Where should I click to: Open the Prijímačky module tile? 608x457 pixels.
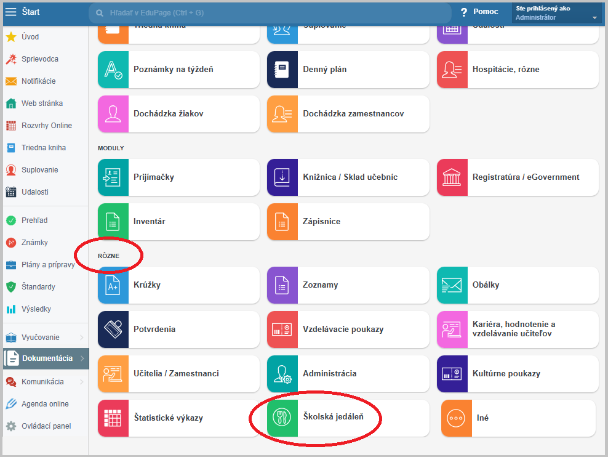click(178, 177)
